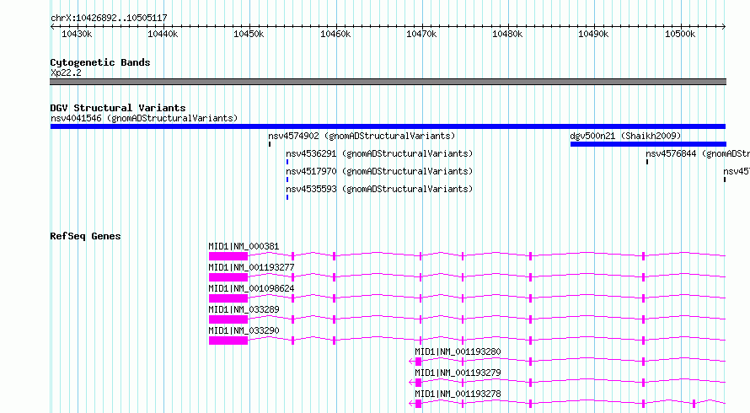Open the nsv4041546 variant label
Screen dimensions: 750x413
point(144,118)
